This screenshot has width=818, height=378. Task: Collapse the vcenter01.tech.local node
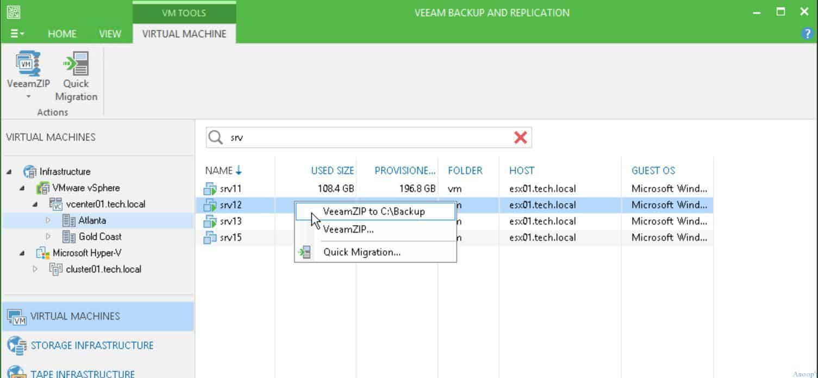pos(35,204)
